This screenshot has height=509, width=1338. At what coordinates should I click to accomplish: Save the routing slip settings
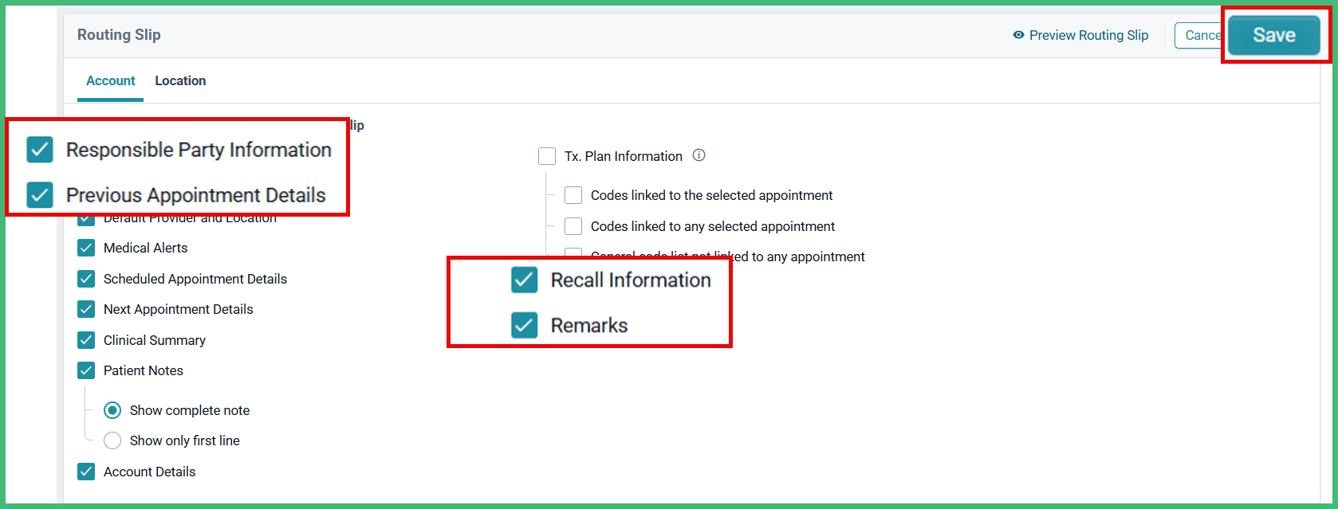[x=1273, y=35]
